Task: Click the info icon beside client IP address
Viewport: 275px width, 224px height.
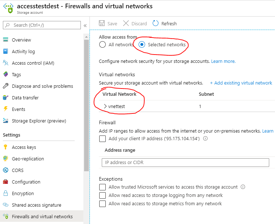Action: pos(205,138)
